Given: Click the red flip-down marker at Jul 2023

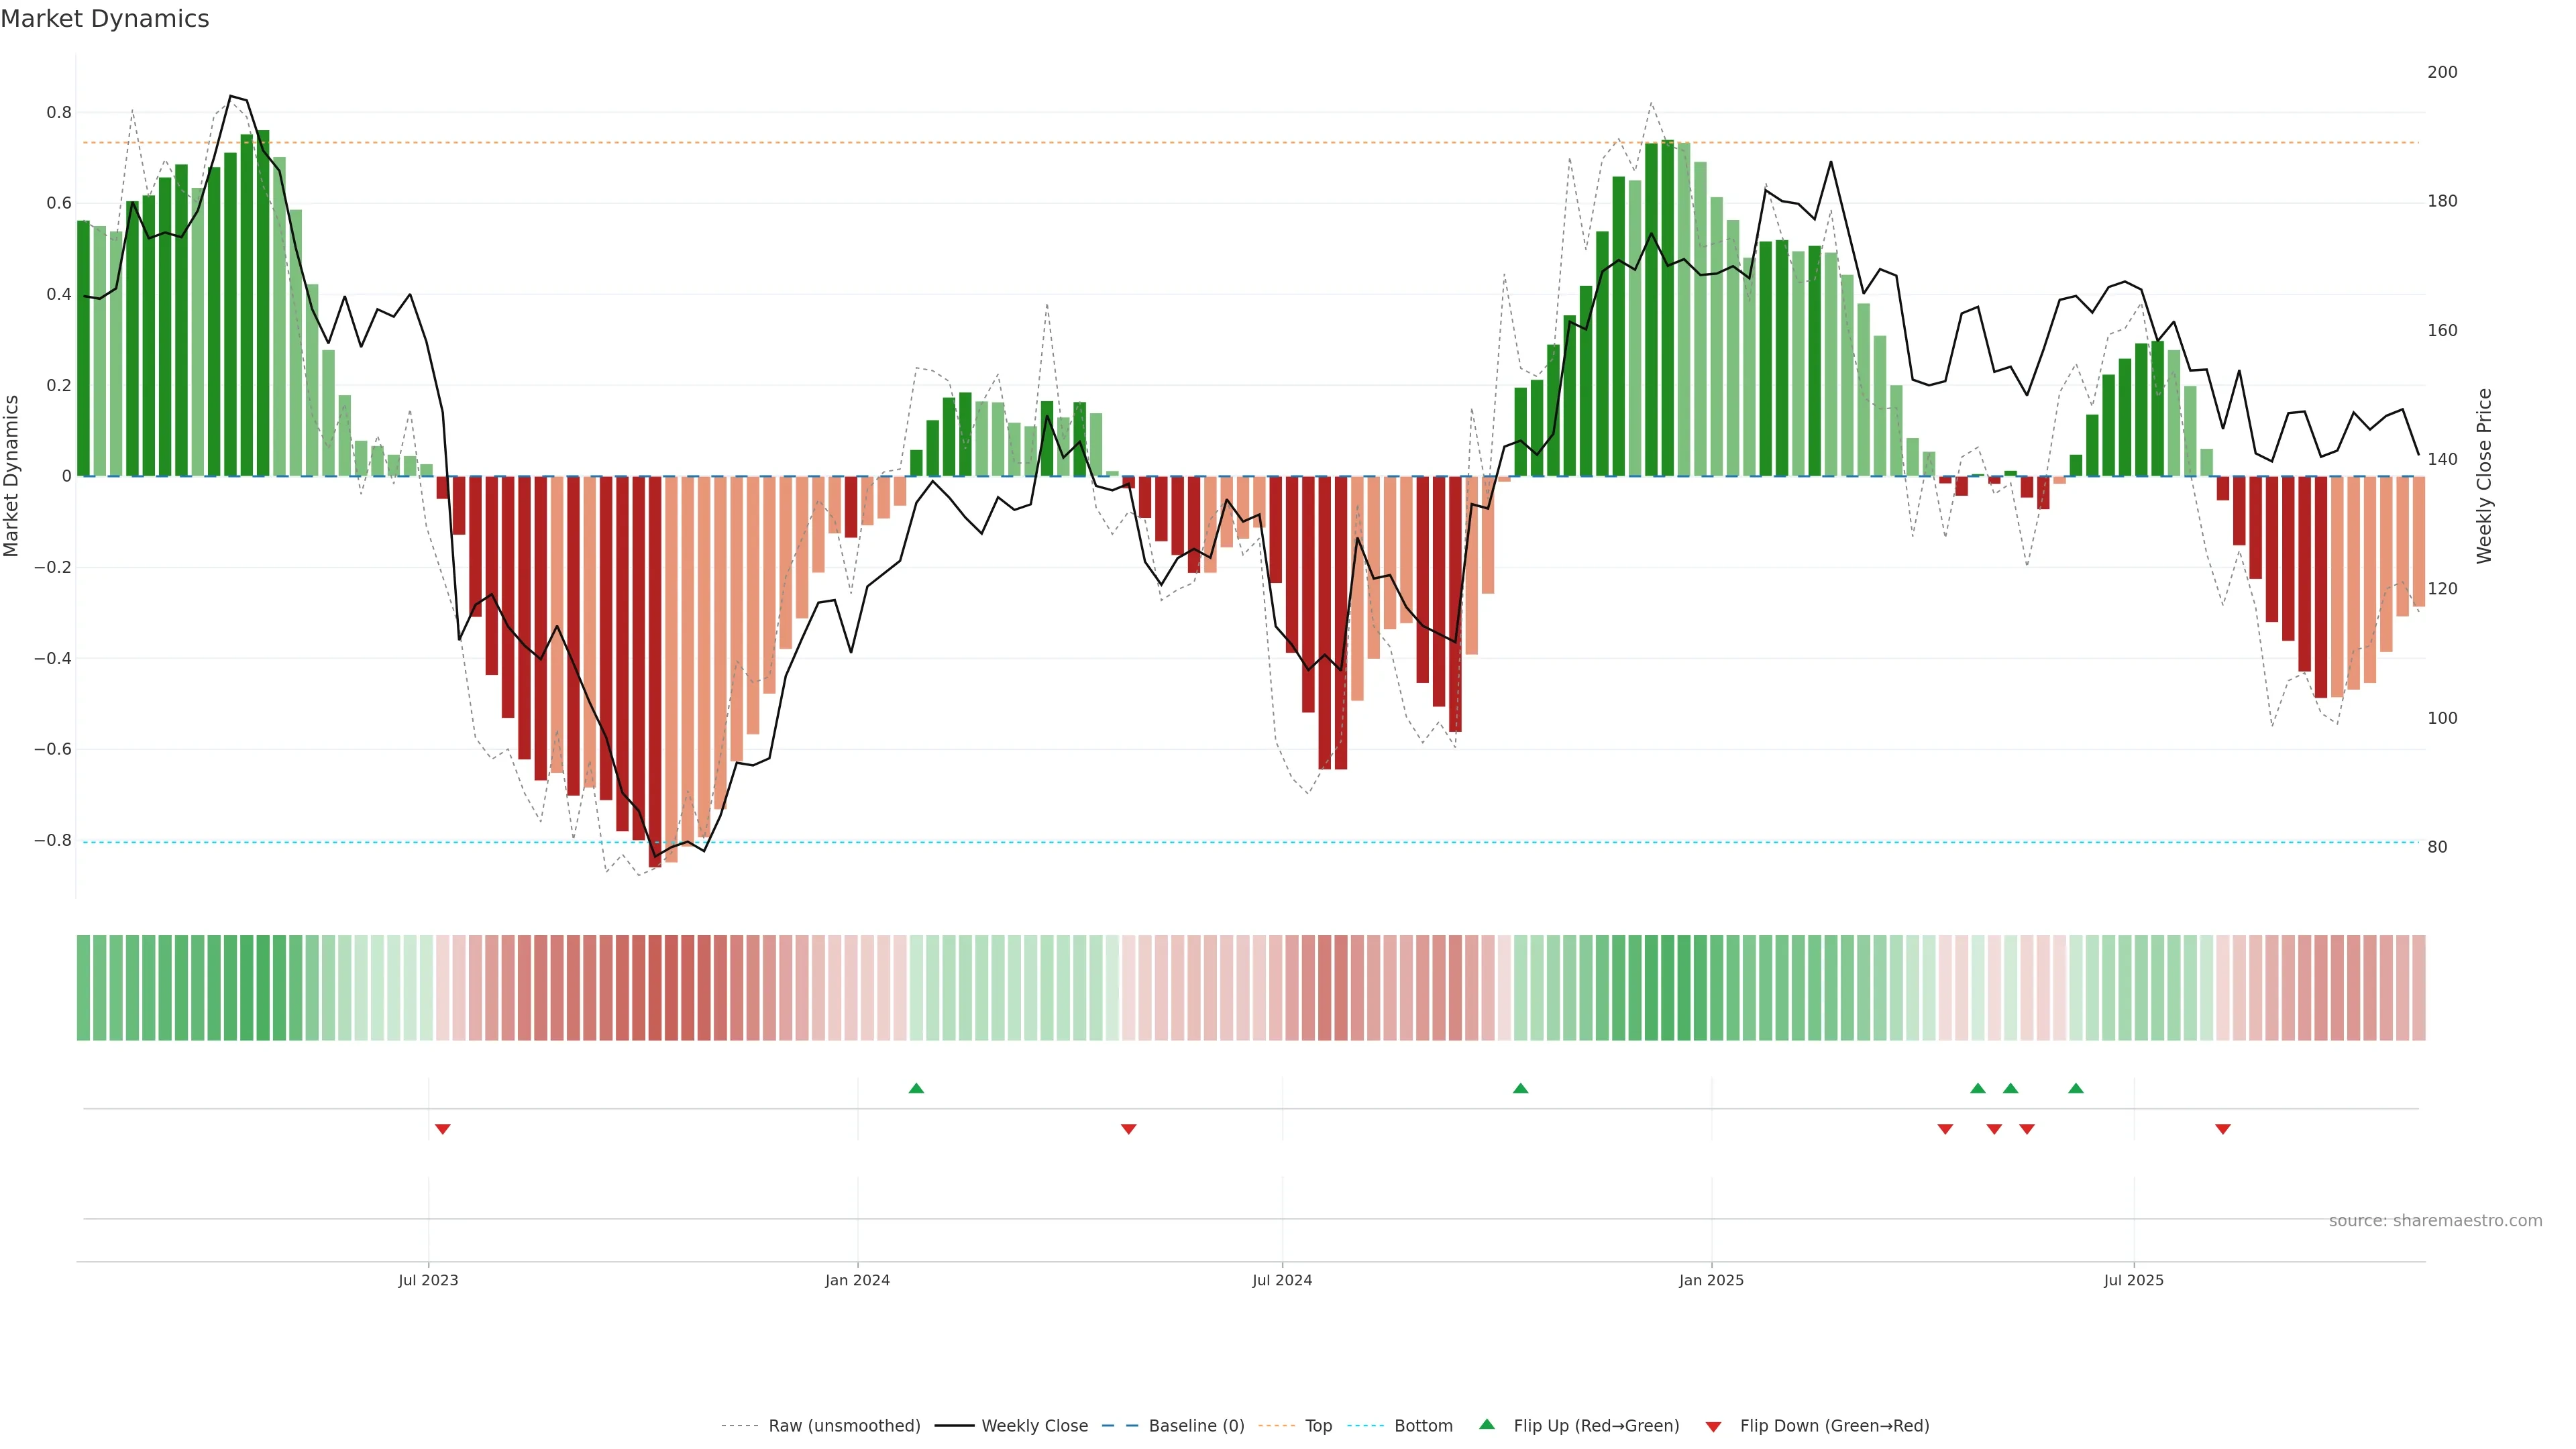Looking at the screenshot, I should pos(443,1129).
